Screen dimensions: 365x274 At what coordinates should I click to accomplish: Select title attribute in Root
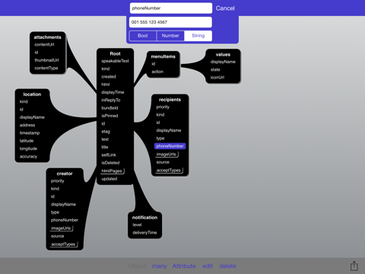click(x=105, y=147)
